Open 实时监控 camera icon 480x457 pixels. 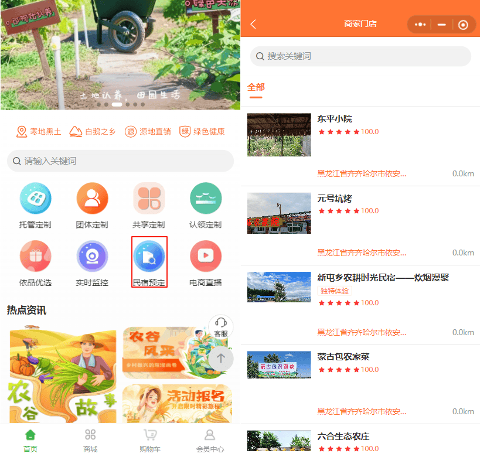click(x=92, y=257)
